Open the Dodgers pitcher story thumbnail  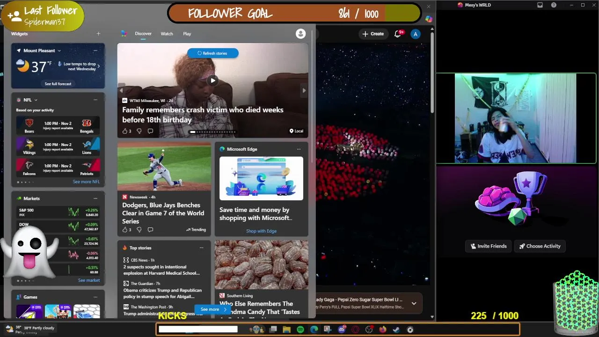[164, 167]
